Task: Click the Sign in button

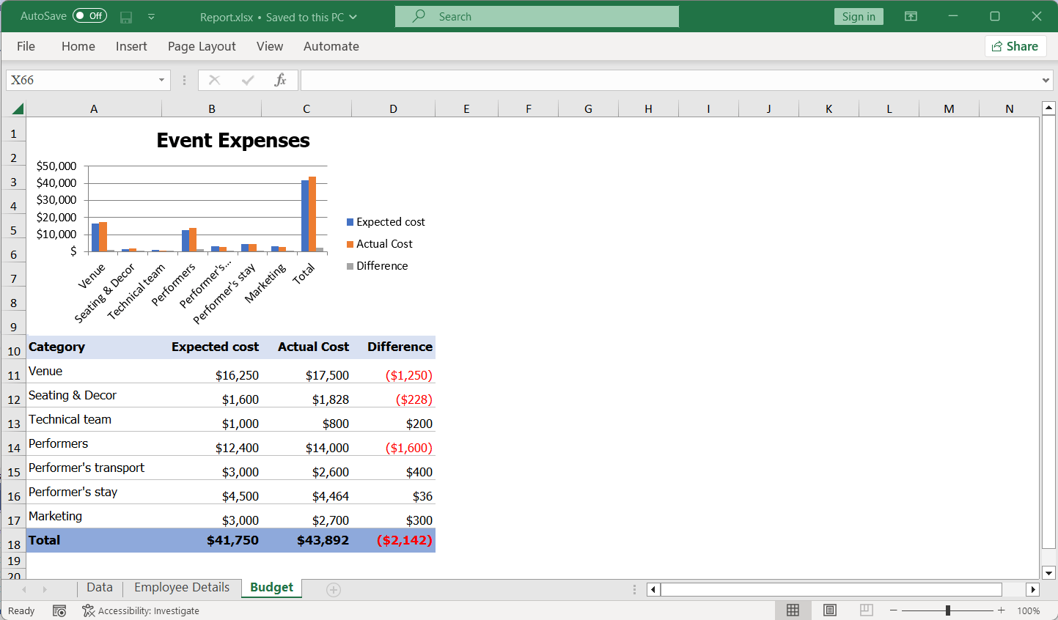Action: [859, 15]
